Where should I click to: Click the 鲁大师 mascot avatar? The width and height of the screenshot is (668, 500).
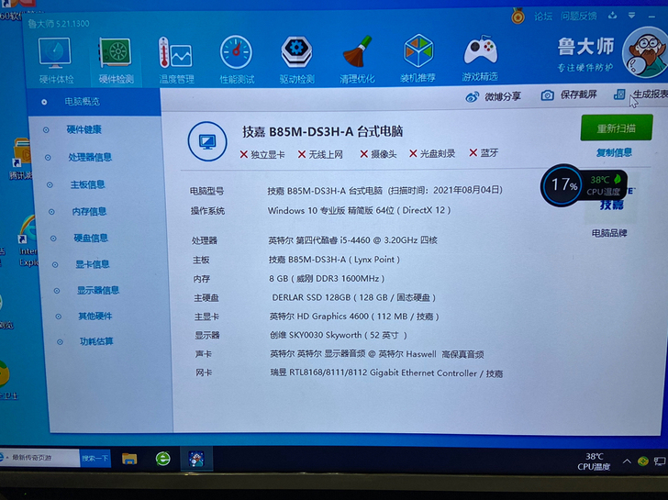(645, 52)
